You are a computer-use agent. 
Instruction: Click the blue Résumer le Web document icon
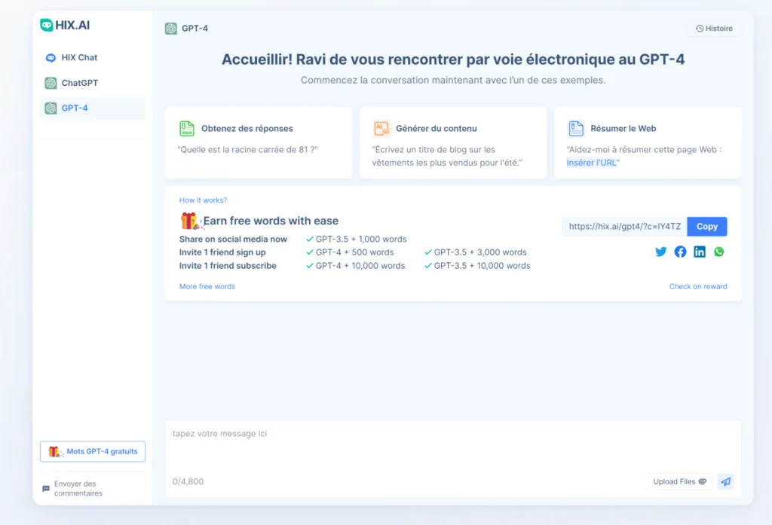(577, 128)
